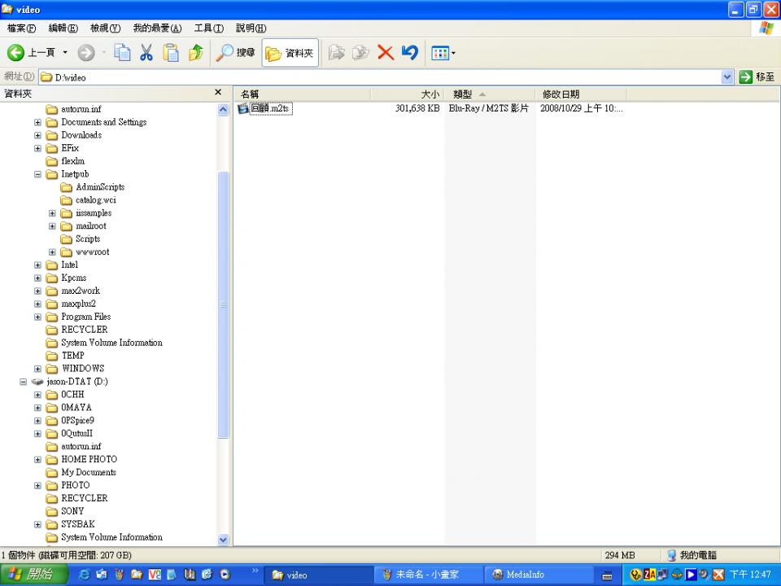Open the 編輯(E) menu

63,28
